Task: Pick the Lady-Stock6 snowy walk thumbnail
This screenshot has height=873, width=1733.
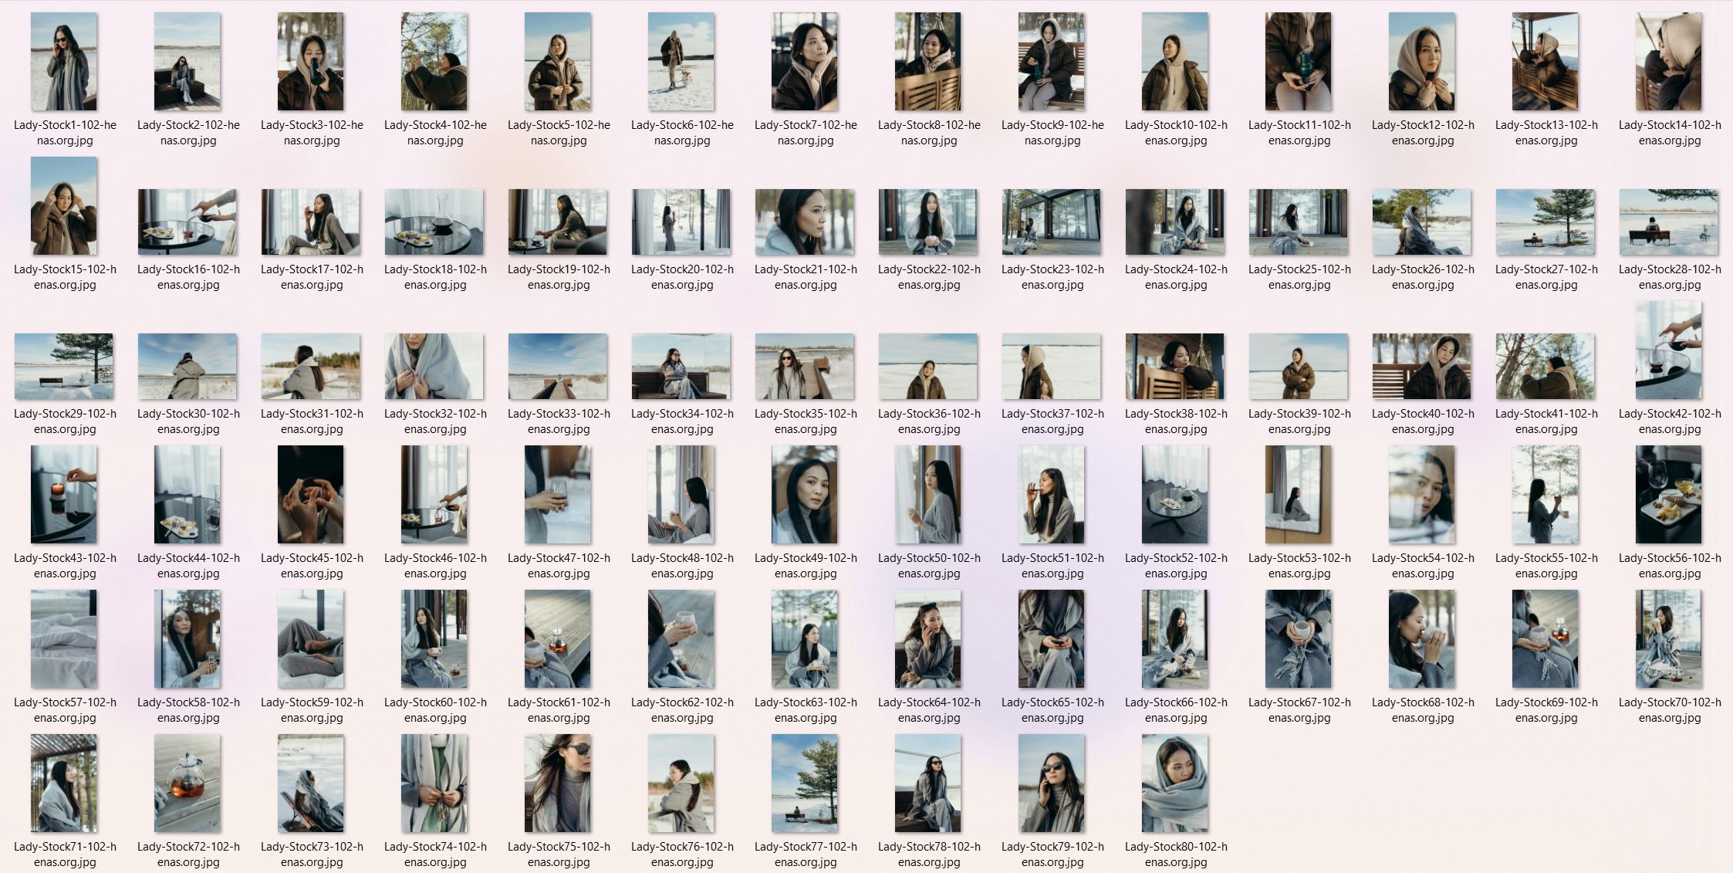Action: [681, 61]
